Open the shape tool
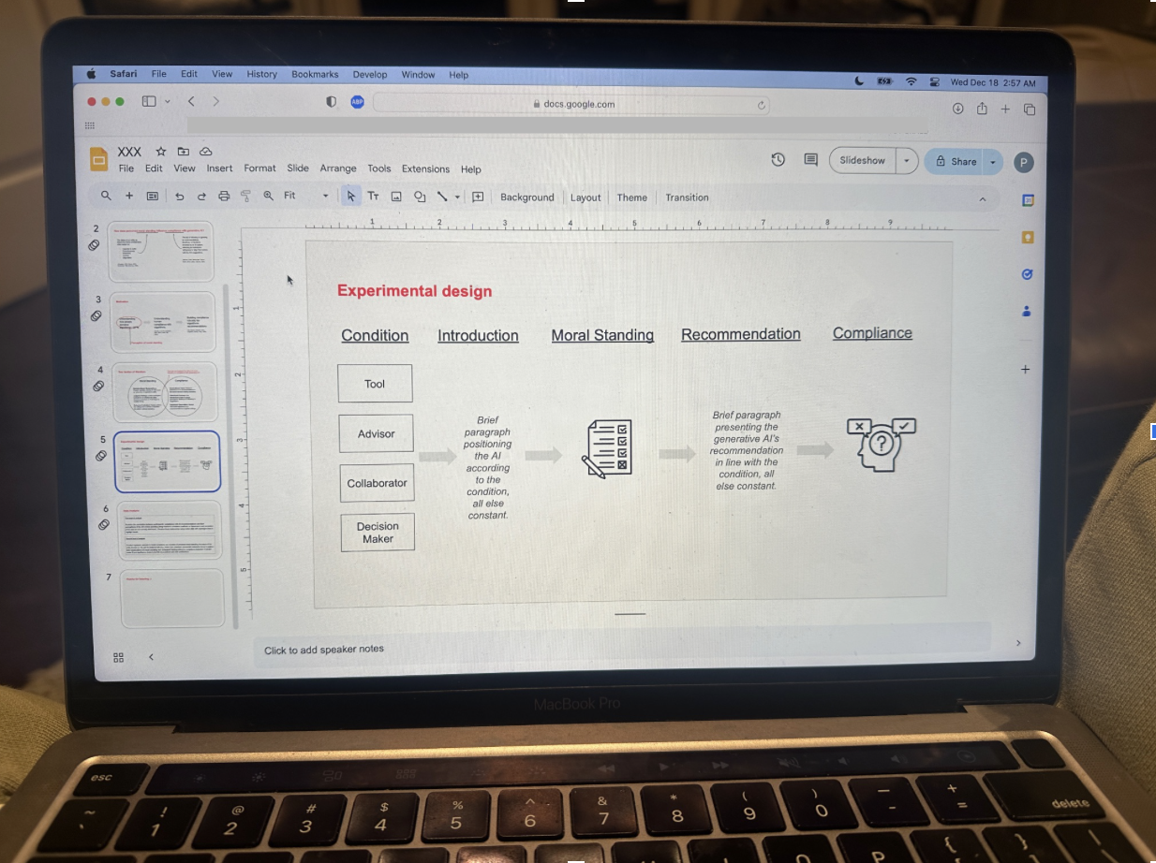This screenshot has width=1156, height=863. coord(420,197)
